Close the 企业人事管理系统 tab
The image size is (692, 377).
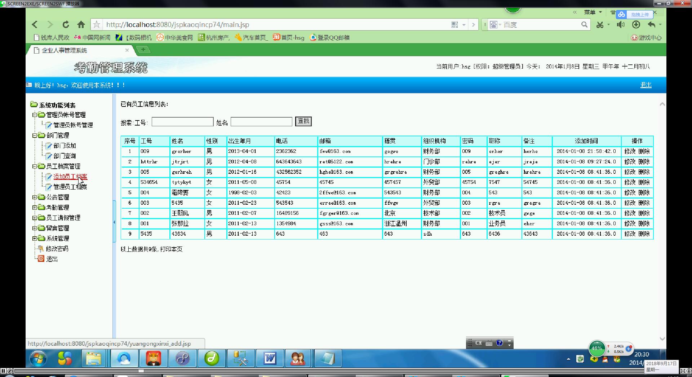click(x=127, y=50)
